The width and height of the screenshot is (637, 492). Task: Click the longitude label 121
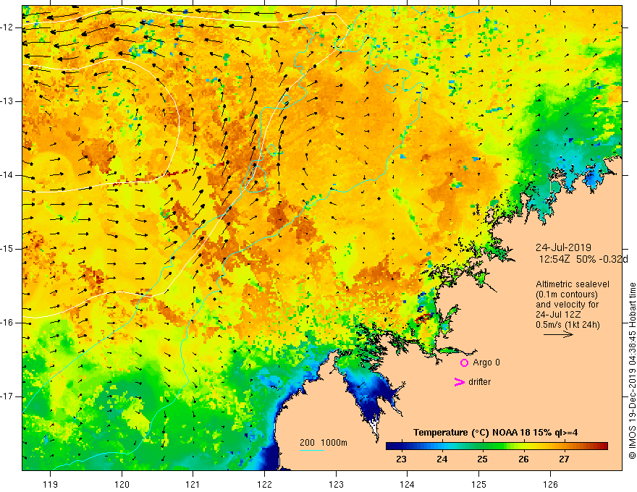193,484
